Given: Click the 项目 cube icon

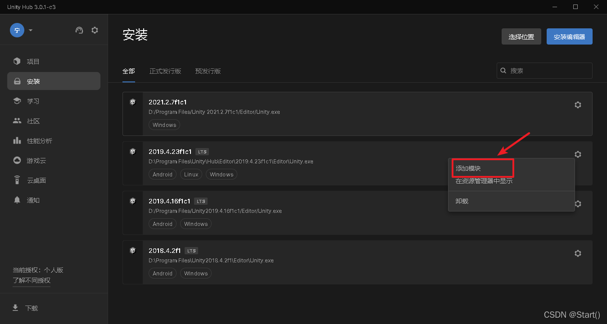Looking at the screenshot, I should coord(17,61).
